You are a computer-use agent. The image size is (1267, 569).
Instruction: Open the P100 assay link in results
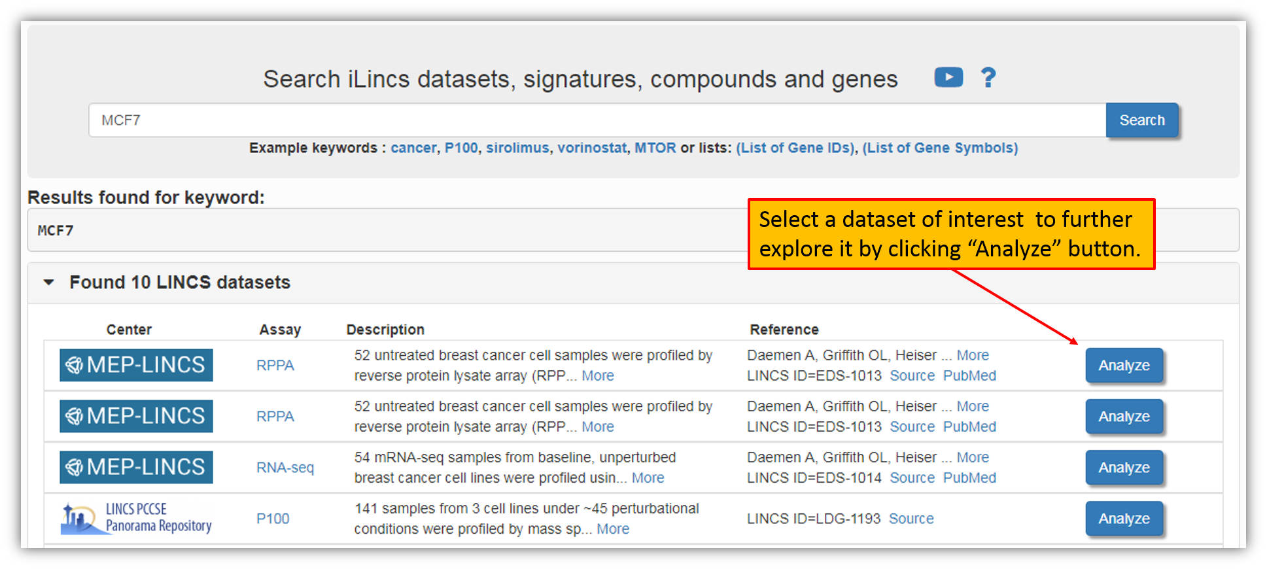tap(273, 519)
